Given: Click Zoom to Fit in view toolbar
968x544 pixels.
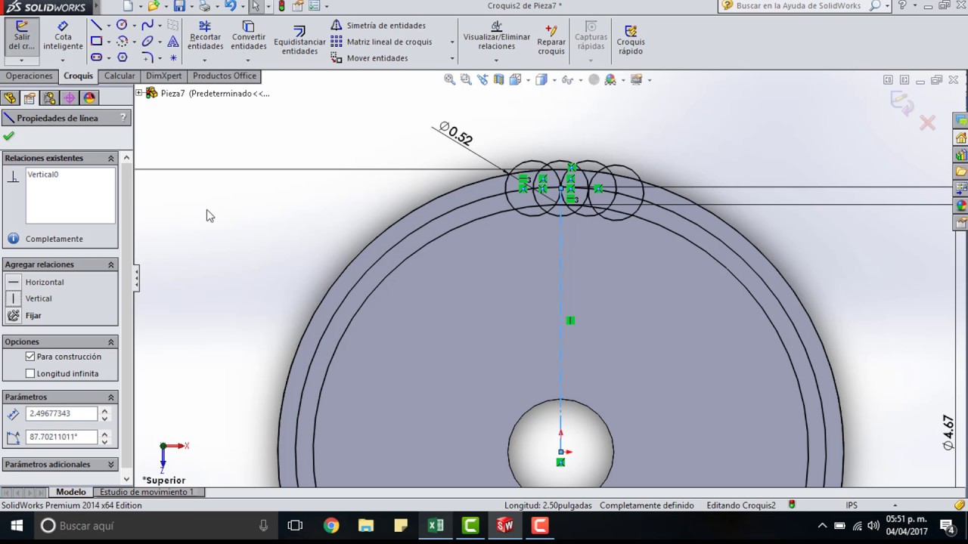Looking at the screenshot, I should [x=449, y=79].
